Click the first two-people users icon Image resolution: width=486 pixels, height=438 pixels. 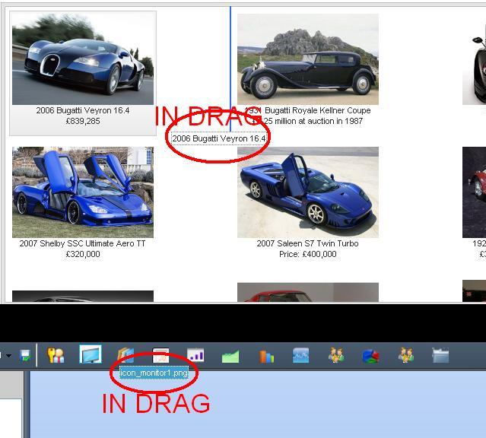pos(335,355)
